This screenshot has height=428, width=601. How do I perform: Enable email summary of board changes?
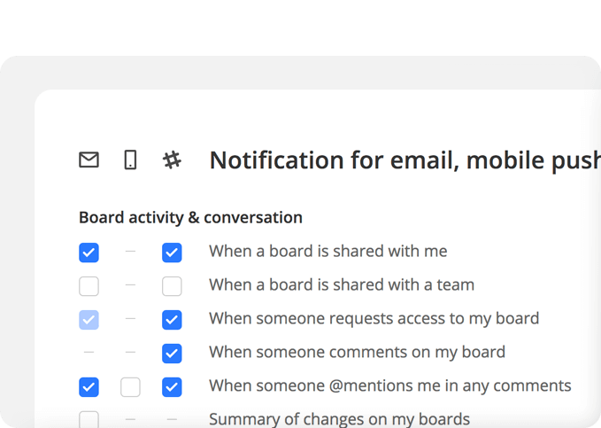click(x=89, y=419)
